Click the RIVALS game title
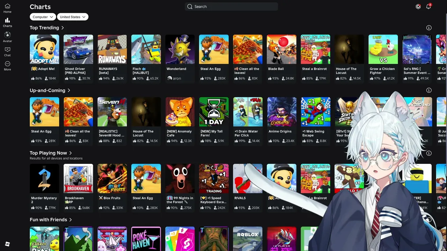The width and height of the screenshot is (447, 251). pos(240,198)
